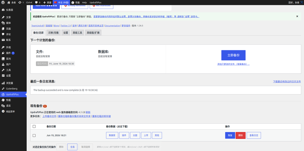Switch to the 高级版/扩展 tab

coord(93,33)
